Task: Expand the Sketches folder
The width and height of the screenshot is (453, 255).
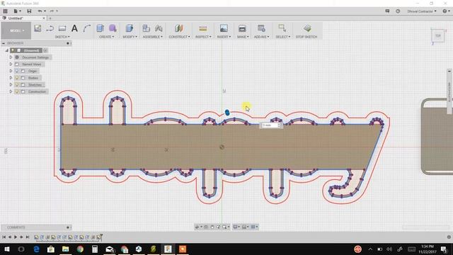Action: pyautogui.click(x=11, y=85)
